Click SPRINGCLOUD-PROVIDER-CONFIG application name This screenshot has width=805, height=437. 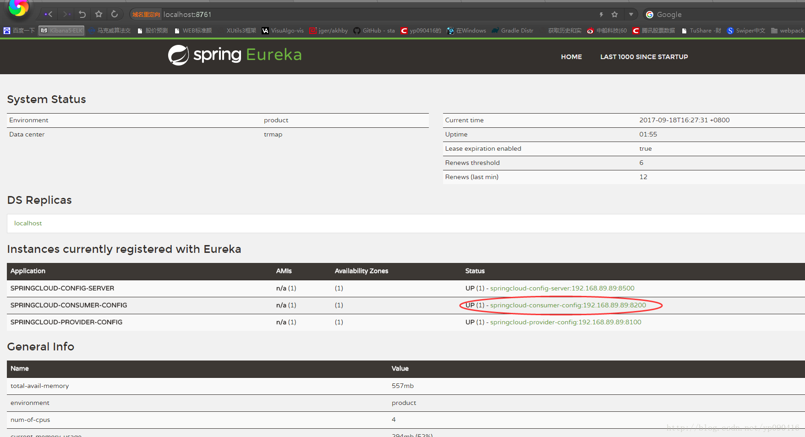pyautogui.click(x=66, y=322)
